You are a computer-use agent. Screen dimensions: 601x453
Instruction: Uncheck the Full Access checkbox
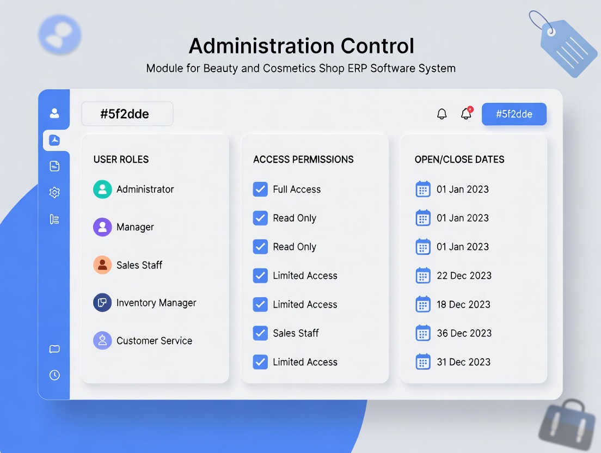pos(260,189)
